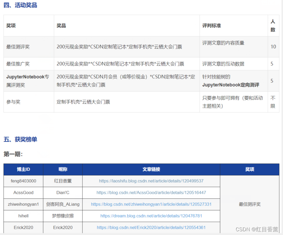Open AcssGood article link 120516447

(x=151, y=193)
